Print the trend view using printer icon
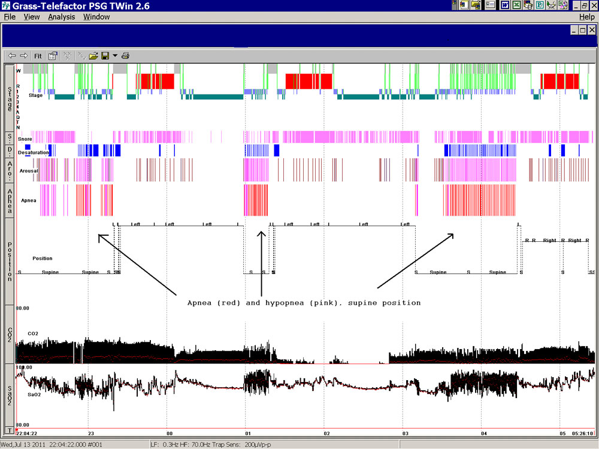 125,56
